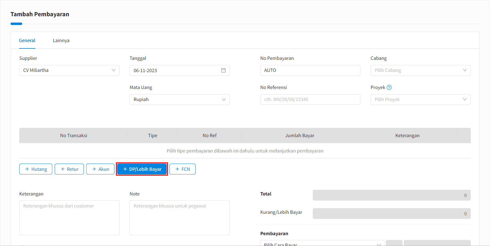Click the Tanggal date field 06-11-2023
This screenshot has width=490, height=246.
tap(174, 70)
